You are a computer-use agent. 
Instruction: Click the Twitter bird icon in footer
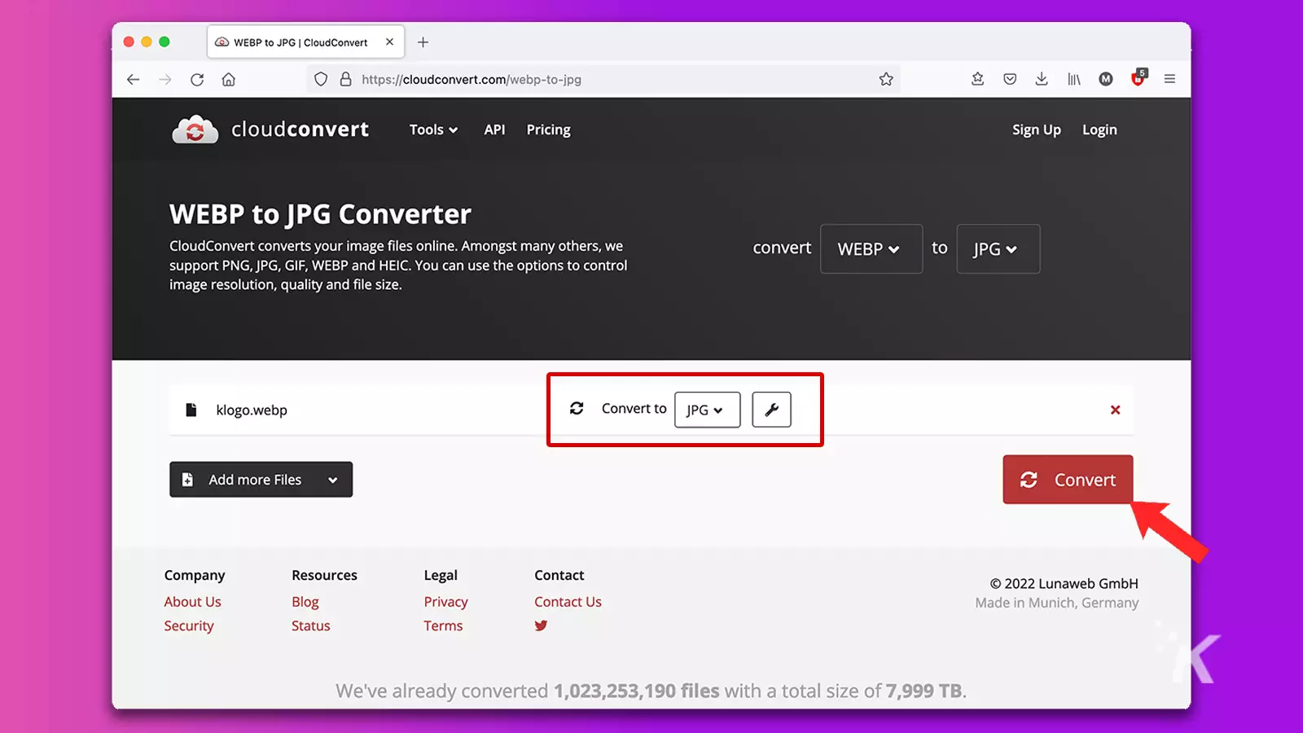click(541, 625)
